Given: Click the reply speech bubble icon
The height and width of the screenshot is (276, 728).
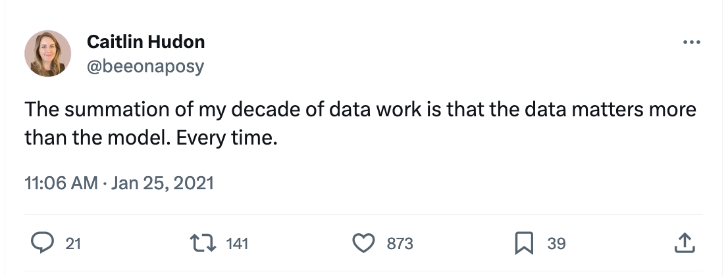Looking at the screenshot, I should 43,244.
